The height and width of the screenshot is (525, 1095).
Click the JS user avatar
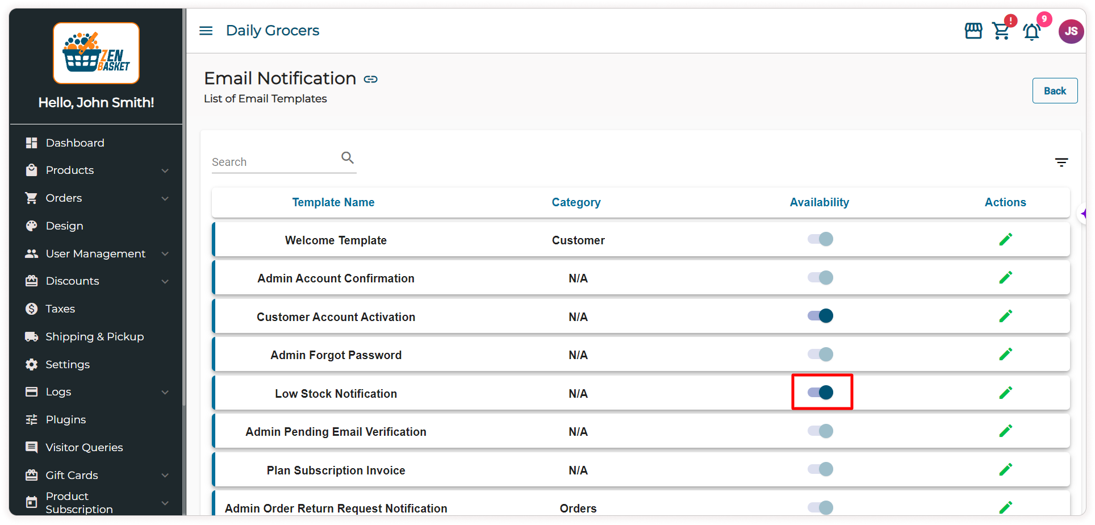pos(1071,31)
